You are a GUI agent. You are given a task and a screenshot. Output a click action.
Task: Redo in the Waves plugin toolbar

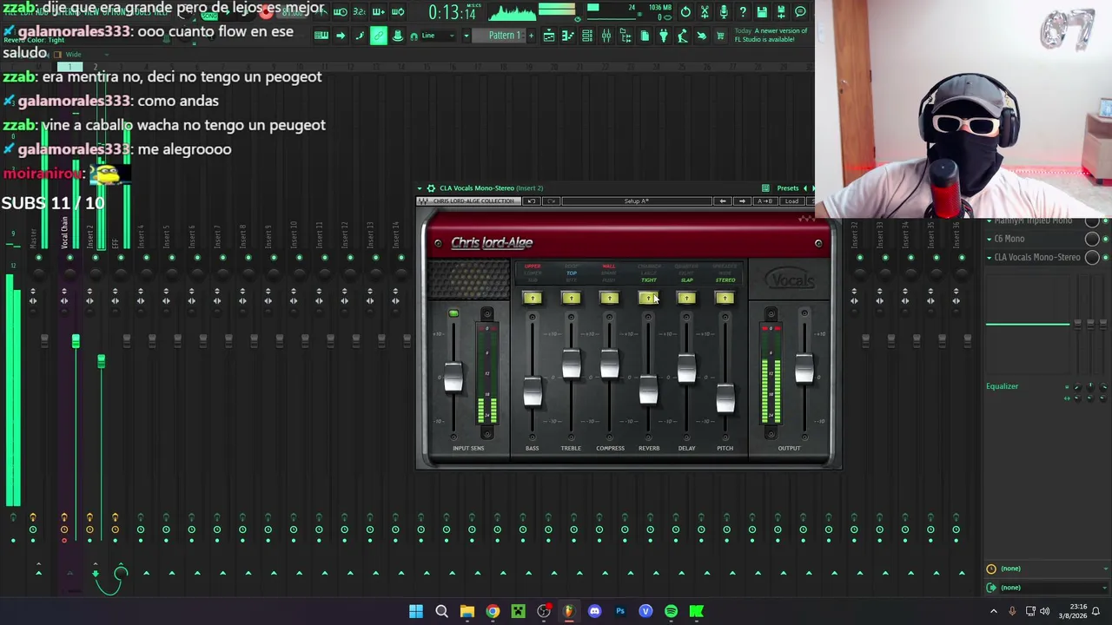click(551, 201)
